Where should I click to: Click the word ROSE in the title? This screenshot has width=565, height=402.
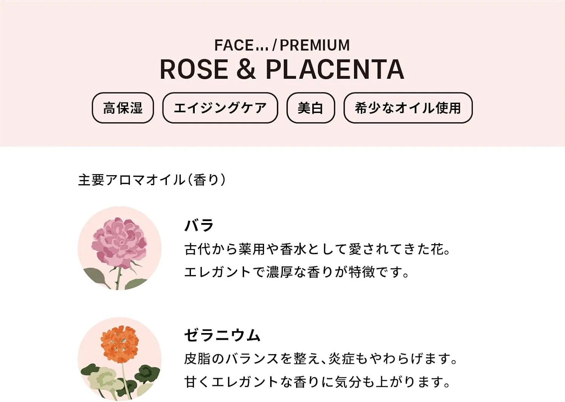coord(194,69)
